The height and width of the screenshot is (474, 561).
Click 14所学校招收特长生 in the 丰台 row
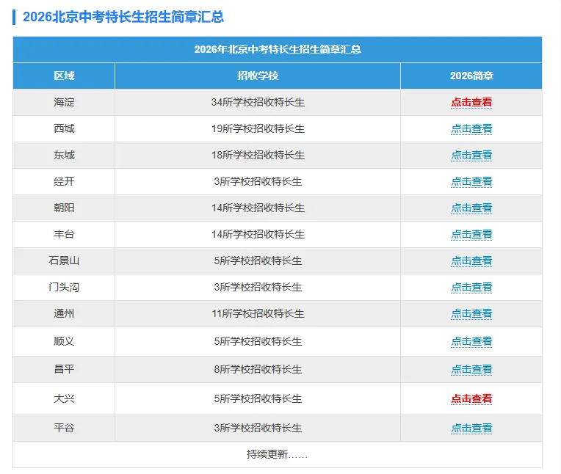coord(258,235)
